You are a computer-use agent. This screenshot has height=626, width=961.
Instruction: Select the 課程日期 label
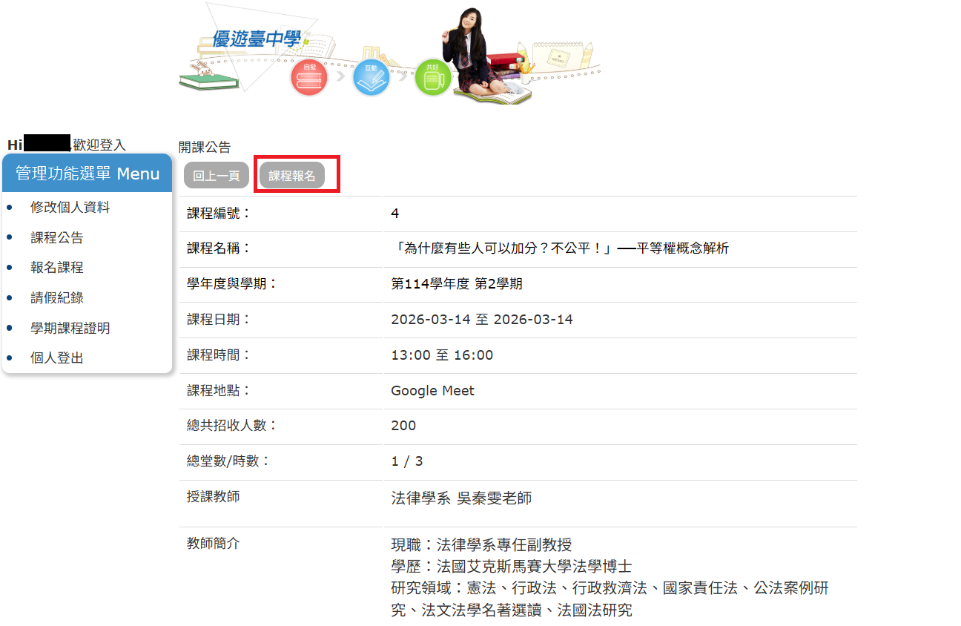point(219,320)
